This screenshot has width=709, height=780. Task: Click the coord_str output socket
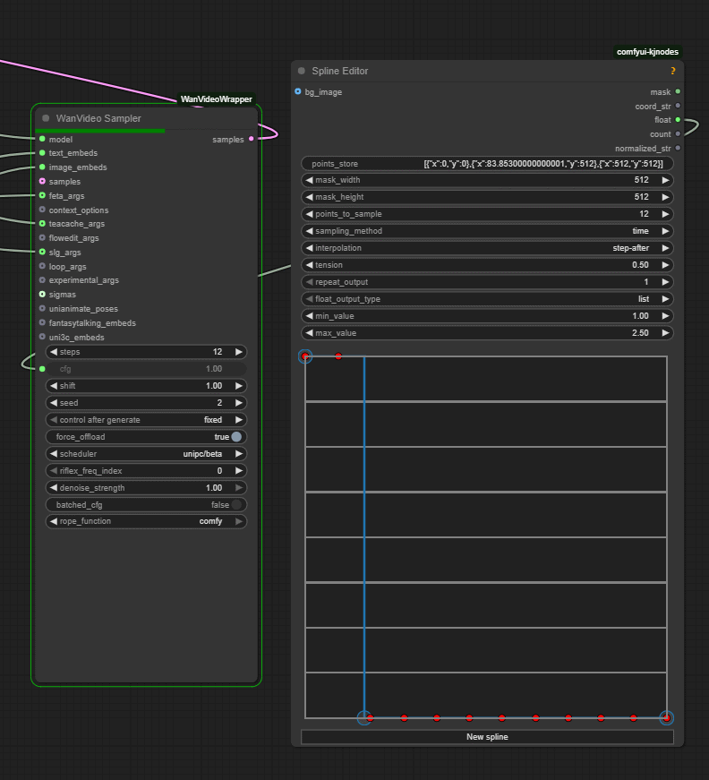[678, 106]
